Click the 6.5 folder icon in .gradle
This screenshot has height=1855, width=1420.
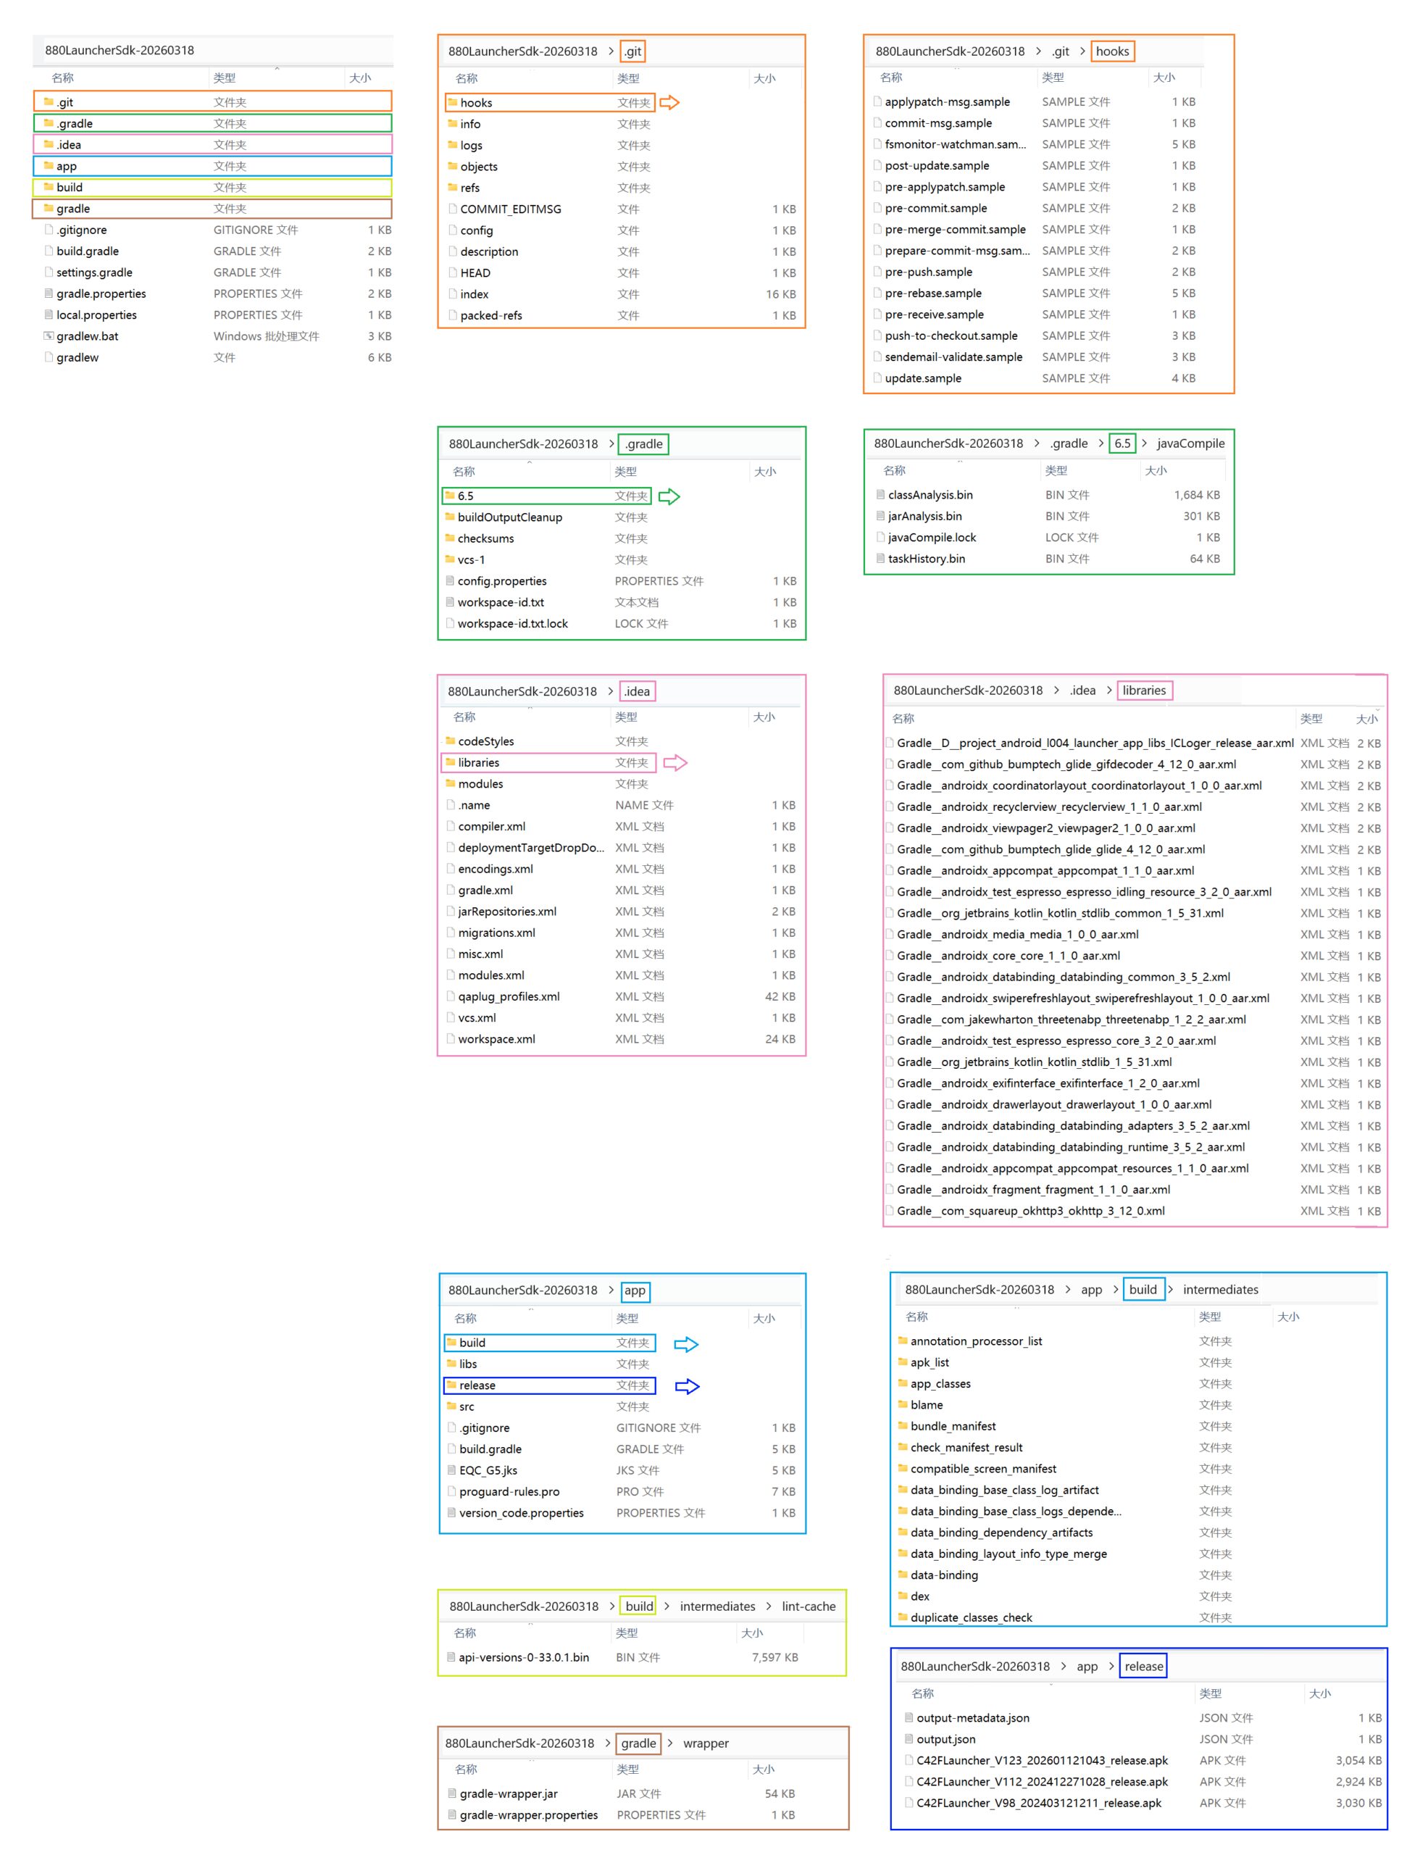point(450,496)
